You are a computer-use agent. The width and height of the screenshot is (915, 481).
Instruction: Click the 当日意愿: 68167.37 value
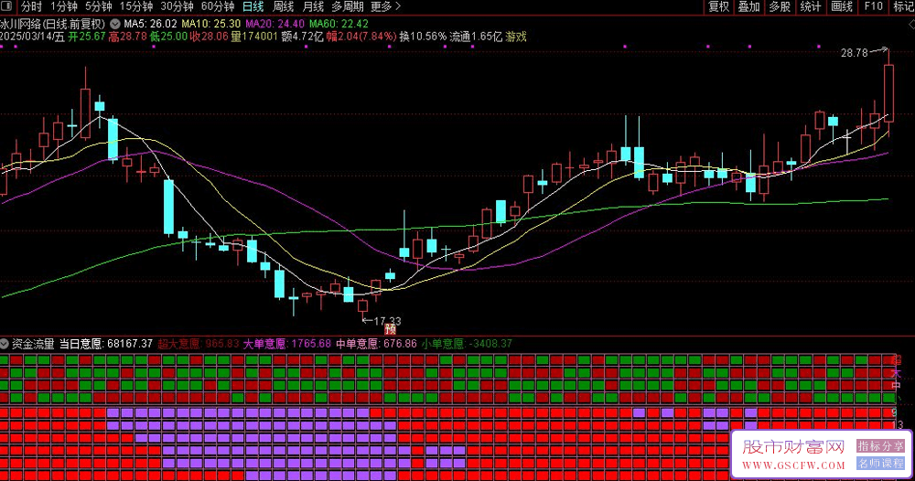(106, 344)
